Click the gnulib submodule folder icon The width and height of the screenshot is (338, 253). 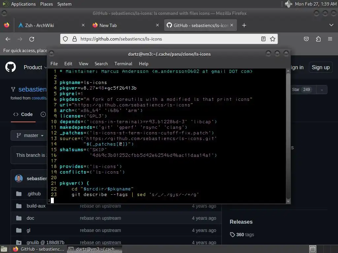coord(19,242)
